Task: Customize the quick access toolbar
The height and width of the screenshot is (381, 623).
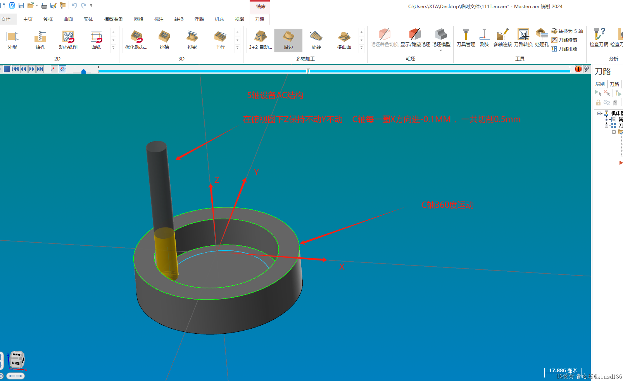Action: pos(91,5)
